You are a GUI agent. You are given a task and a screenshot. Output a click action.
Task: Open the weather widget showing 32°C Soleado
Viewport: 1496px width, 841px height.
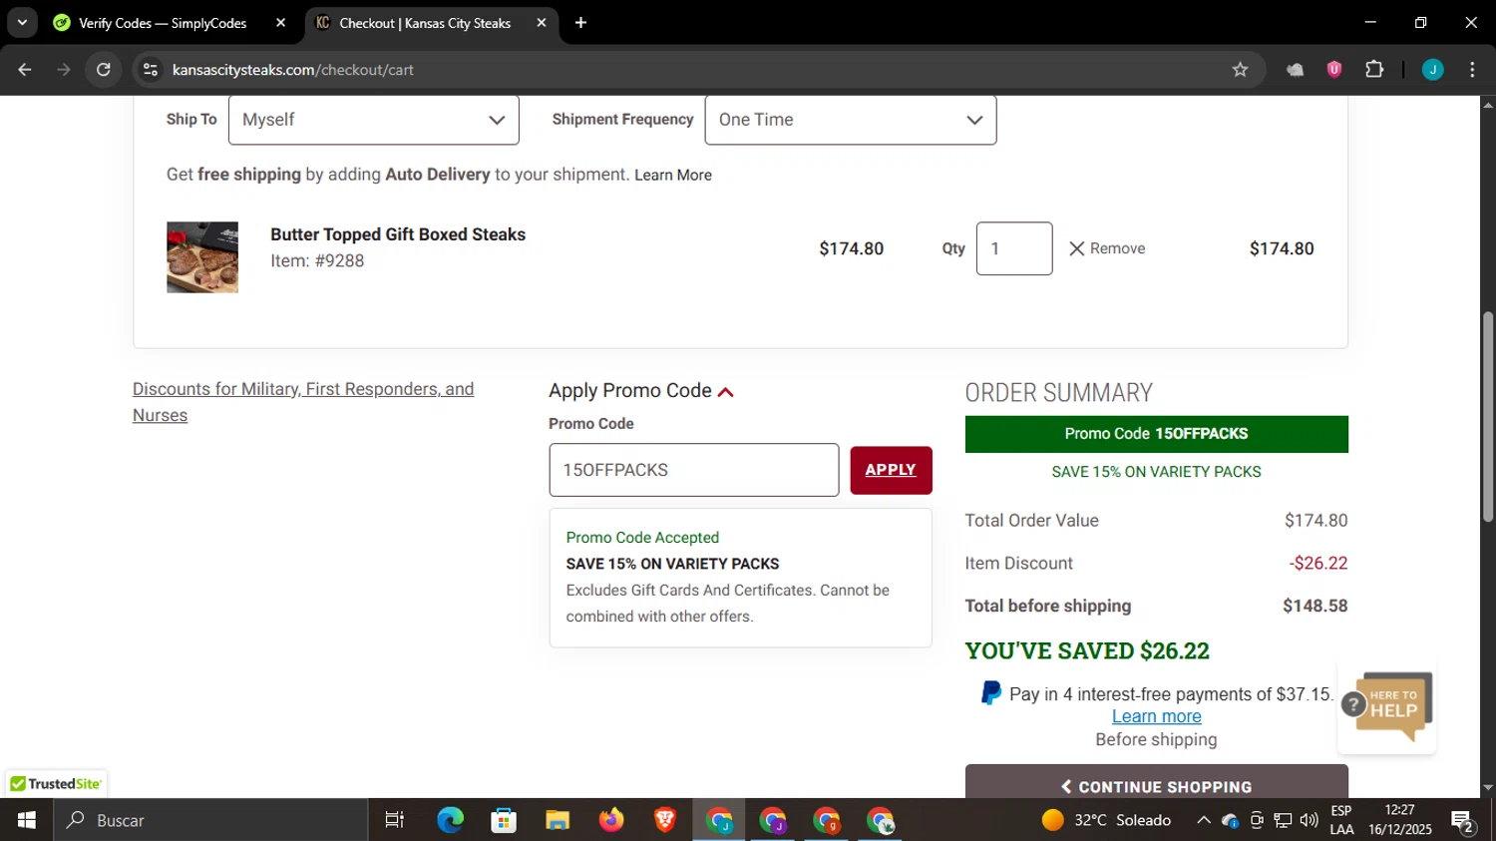click(x=1106, y=820)
